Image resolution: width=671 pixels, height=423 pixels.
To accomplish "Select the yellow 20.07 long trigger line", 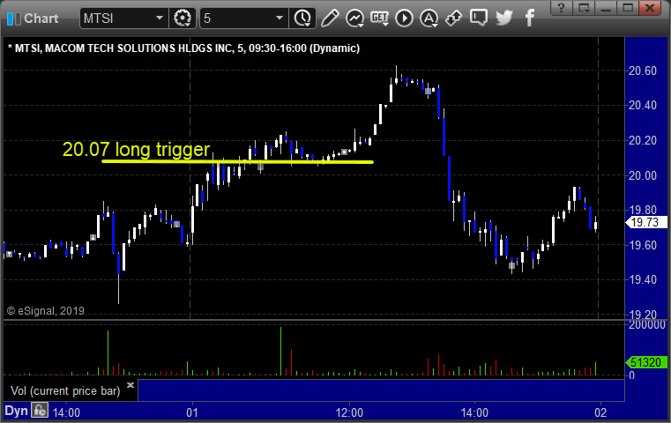I will 237,161.
